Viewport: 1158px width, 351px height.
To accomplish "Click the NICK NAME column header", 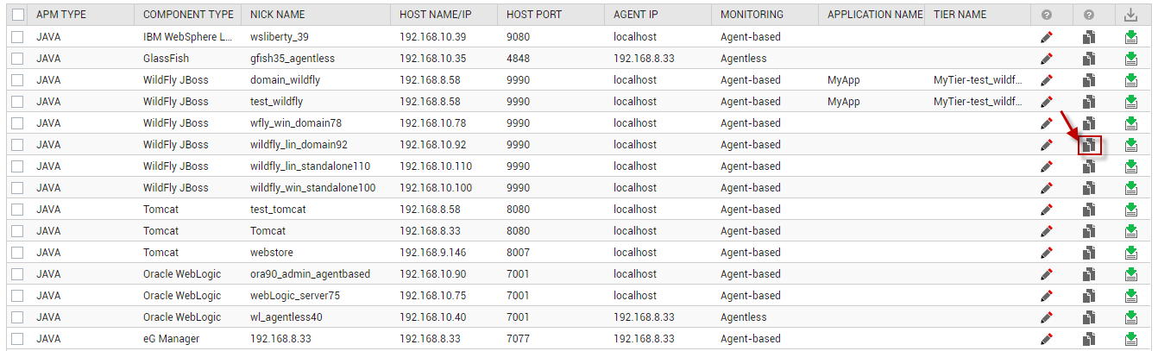I will (x=277, y=15).
